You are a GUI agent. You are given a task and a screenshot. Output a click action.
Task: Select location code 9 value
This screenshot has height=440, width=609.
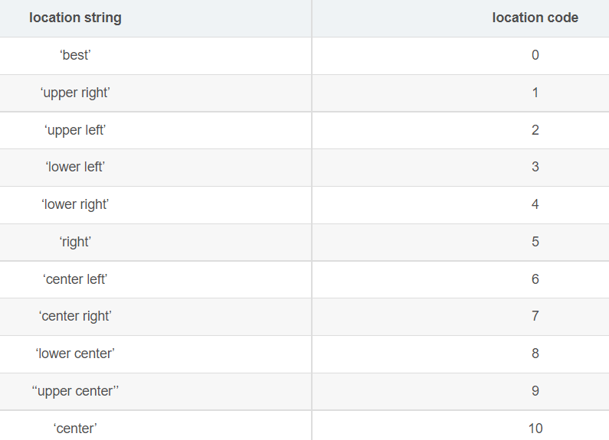click(535, 391)
